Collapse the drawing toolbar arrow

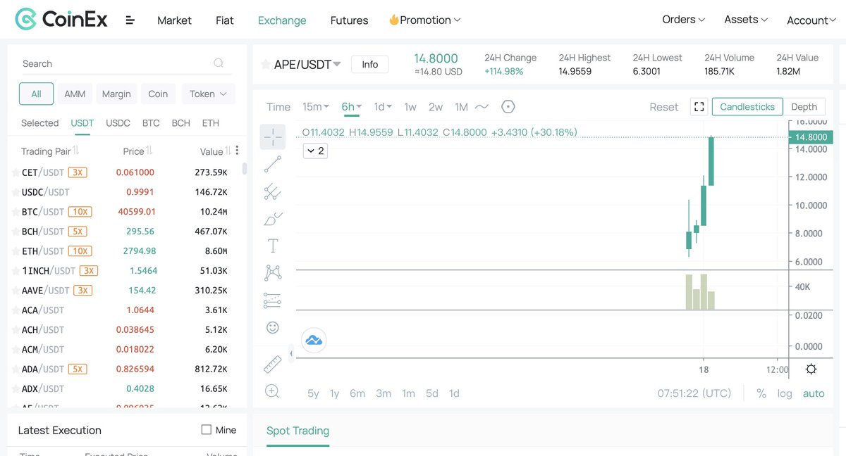click(291, 353)
